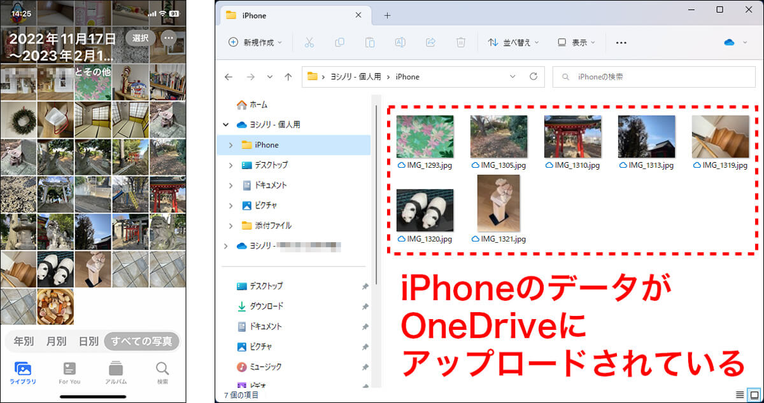Go back with the left arrow
Image resolution: width=764 pixels, height=403 pixels.
coord(229,77)
